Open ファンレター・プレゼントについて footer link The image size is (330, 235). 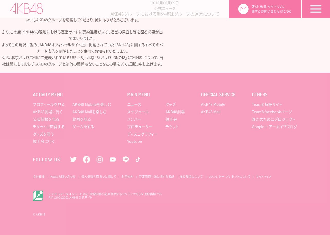point(229,176)
